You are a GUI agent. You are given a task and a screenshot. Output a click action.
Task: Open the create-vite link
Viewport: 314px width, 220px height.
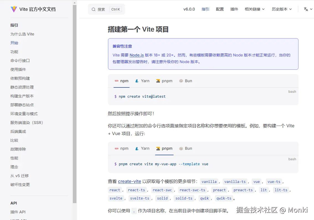pos(129,181)
